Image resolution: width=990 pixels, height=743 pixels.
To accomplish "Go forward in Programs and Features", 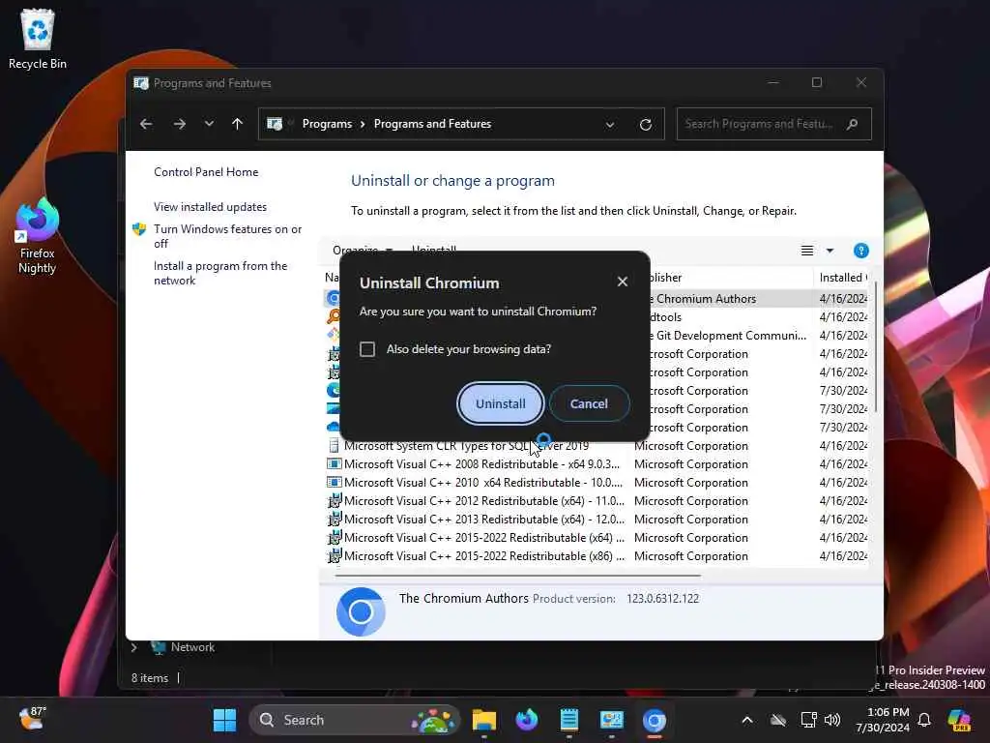I will click(x=179, y=124).
